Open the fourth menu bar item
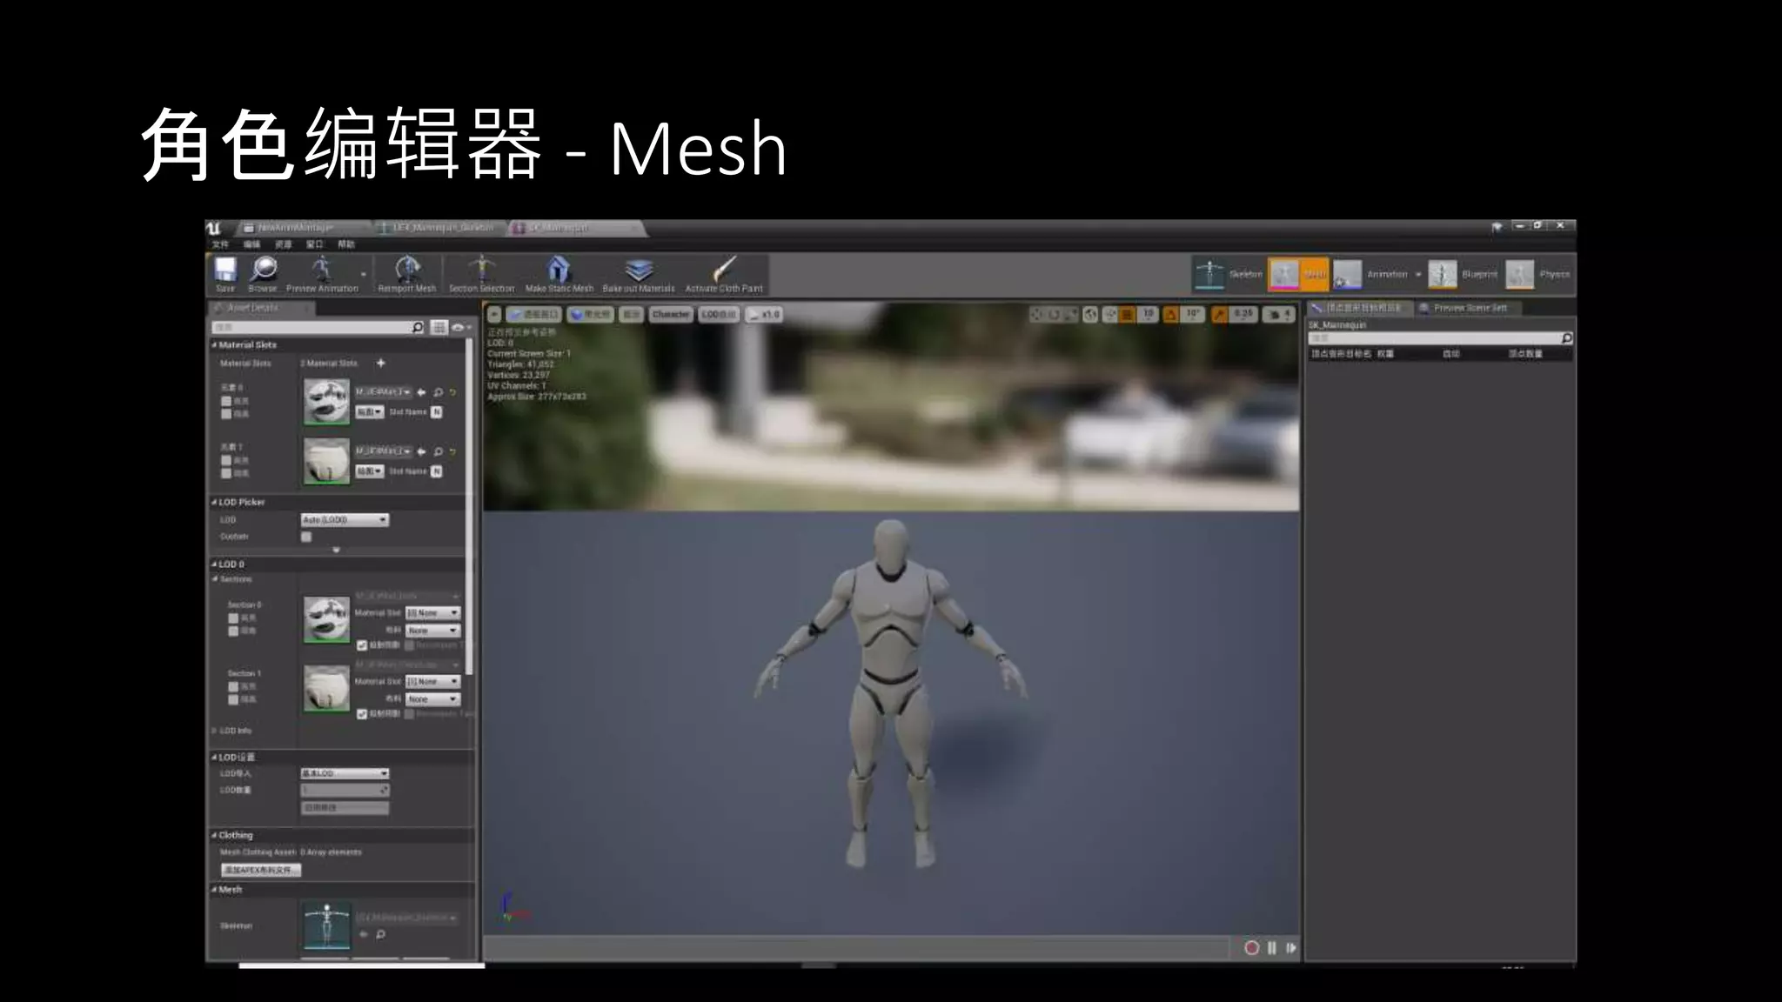The height and width of the screenshot is (1002, 1782). (x=315, y=244)
